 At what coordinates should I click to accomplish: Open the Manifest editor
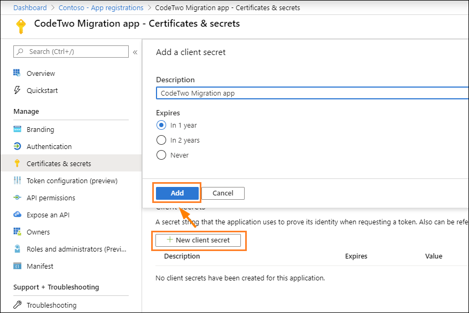click(x=38, y=266)
